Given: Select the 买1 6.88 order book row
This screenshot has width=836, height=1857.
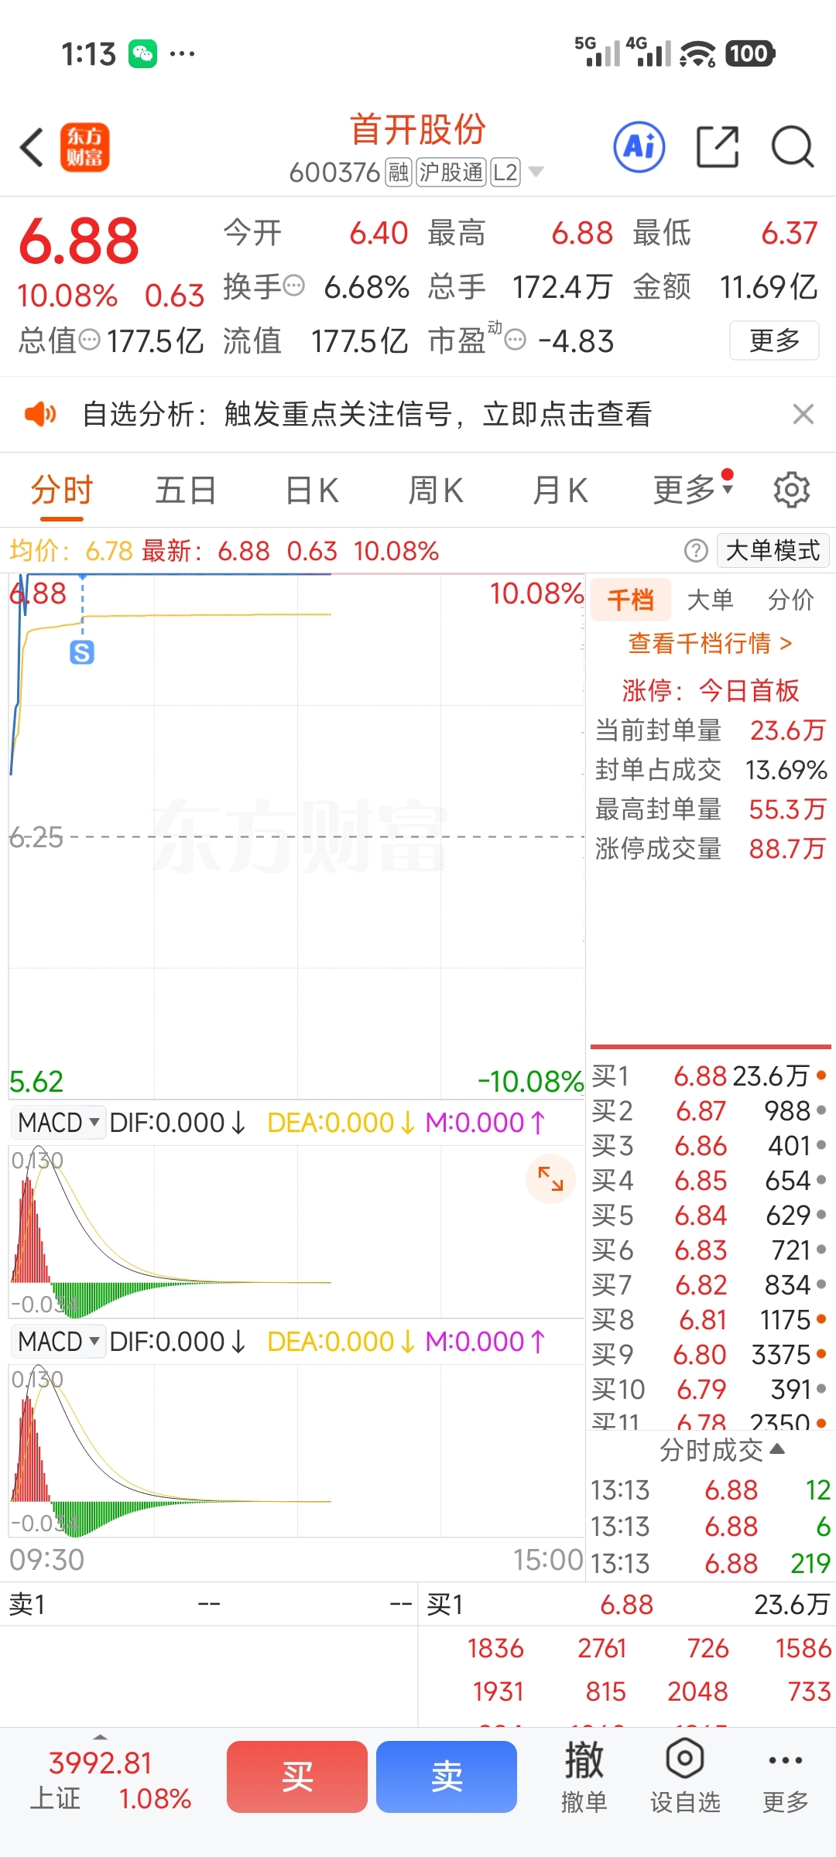Looking at the screenshot, I should [x=710, y=1076].
